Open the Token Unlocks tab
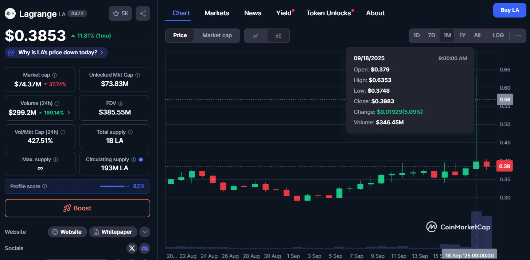 329,13
